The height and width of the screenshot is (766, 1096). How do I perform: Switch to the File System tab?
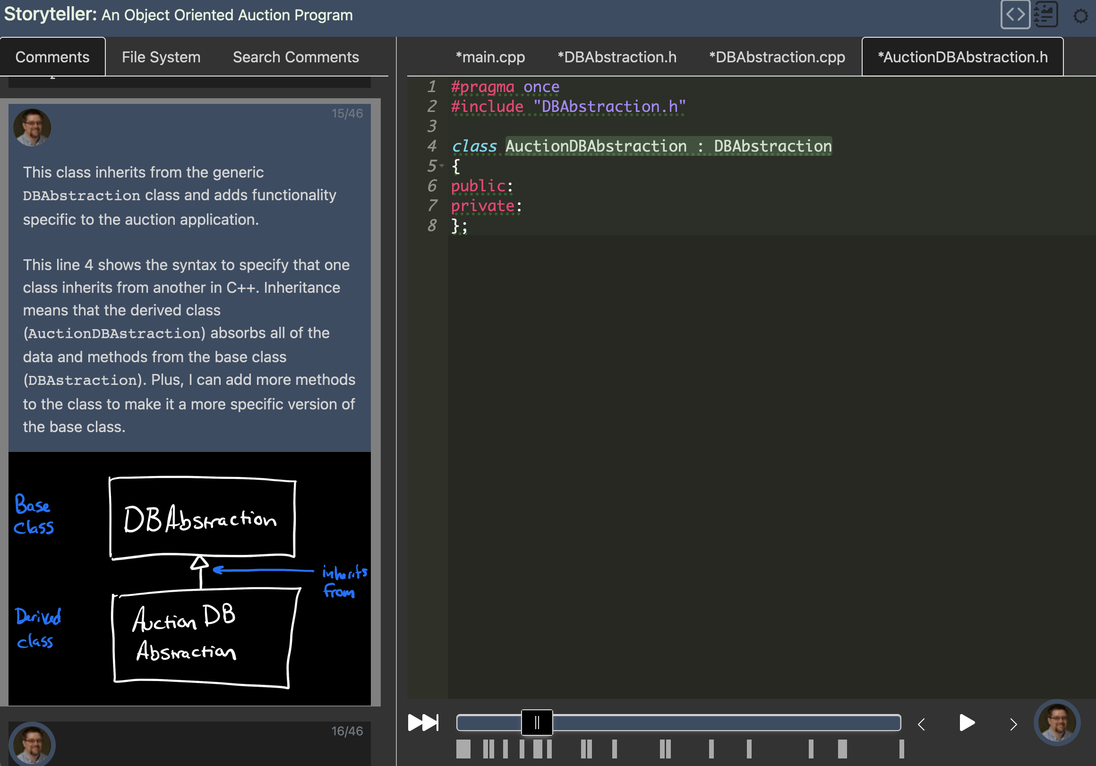point(161,57)
